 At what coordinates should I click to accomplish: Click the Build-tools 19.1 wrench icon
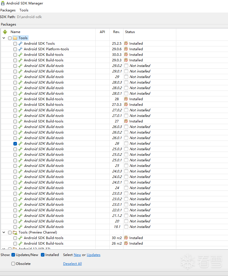20,227
